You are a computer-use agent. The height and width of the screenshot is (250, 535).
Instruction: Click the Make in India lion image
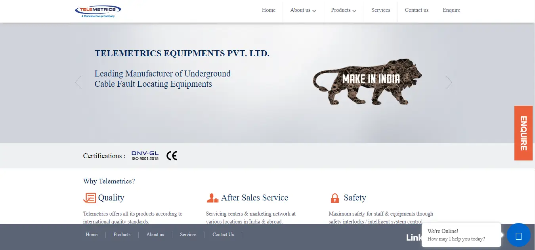(367, 82)
